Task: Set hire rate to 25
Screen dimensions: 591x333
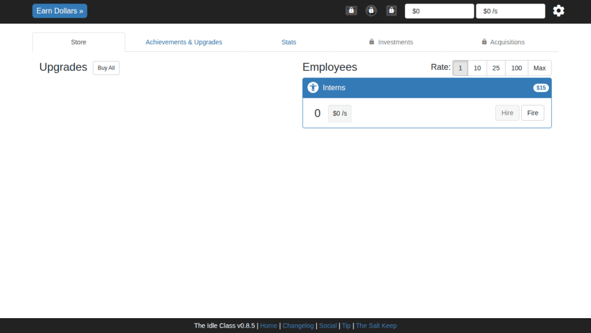Action: click(x=496, y=68)
